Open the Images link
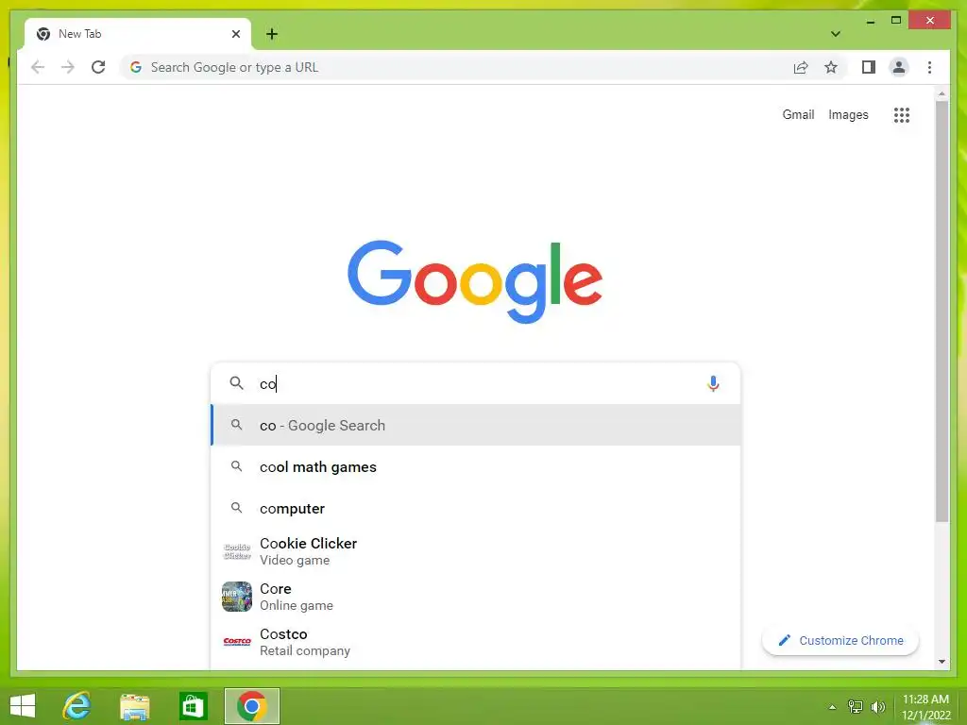The height and width of the screenshot is (725, 967). pos(848,114)
